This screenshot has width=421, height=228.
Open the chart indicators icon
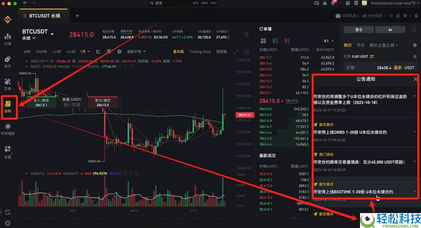pos(98,52)
